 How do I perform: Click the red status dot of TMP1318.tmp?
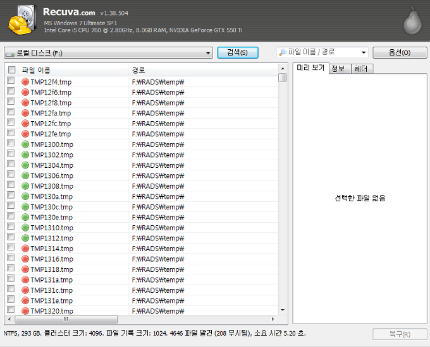(25, 269)
